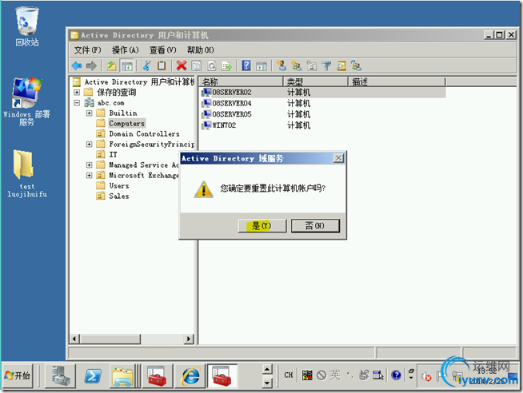Open Help question mark icon
The image size is (523, 393).
click(x=246, y=65)
